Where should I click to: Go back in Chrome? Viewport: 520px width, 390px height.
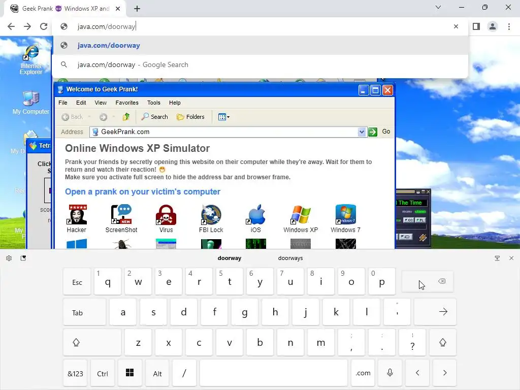[x=11, y=26]
